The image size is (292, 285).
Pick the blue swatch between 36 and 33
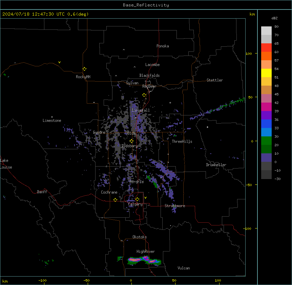coord(266,124)
